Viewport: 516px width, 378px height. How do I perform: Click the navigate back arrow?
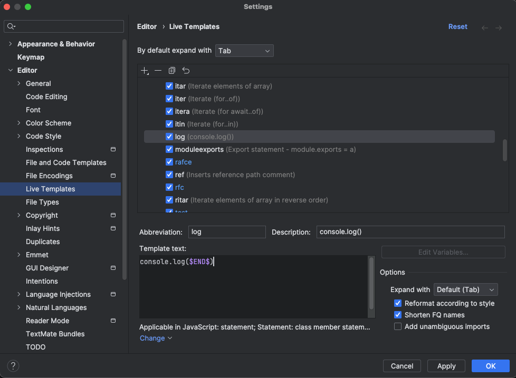tap(485, 27)
